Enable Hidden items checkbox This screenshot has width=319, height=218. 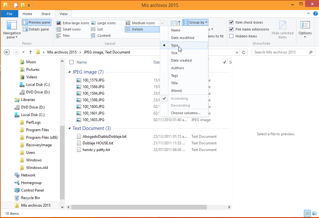pyautogui.click(x=231, y=36)
